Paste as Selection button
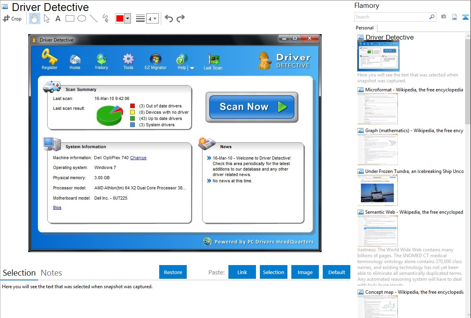 pyautogui.click(x=273, y=272)
